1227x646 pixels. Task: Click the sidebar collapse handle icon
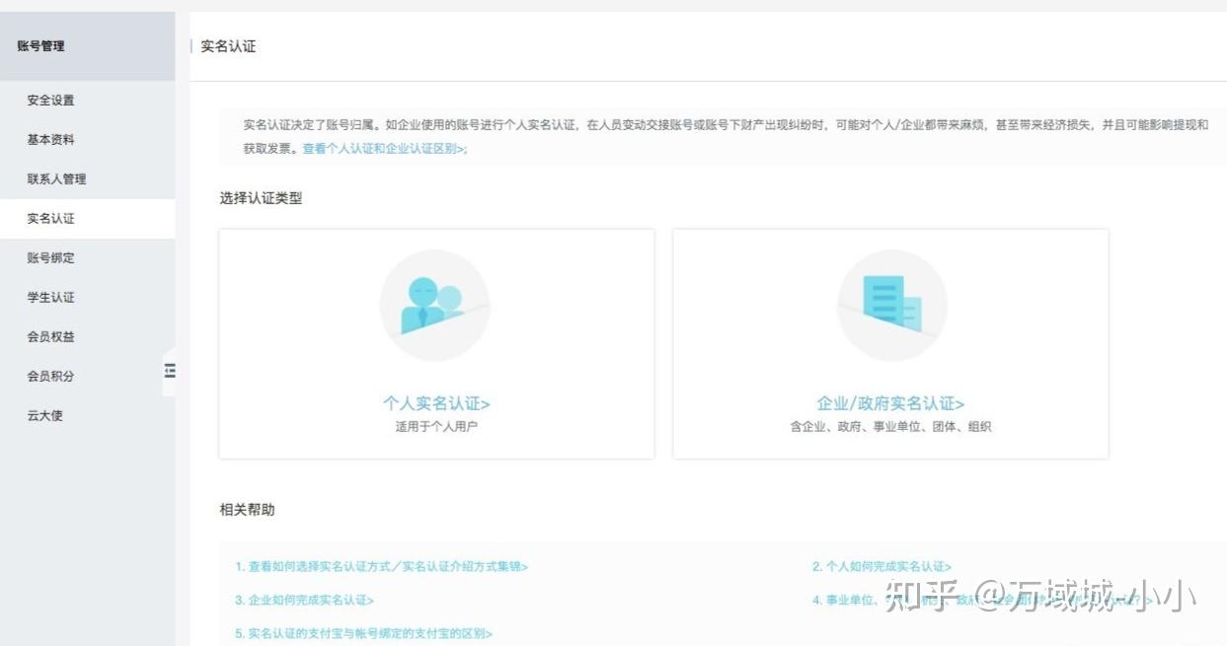pyautogui.click(x=170, y=371)
